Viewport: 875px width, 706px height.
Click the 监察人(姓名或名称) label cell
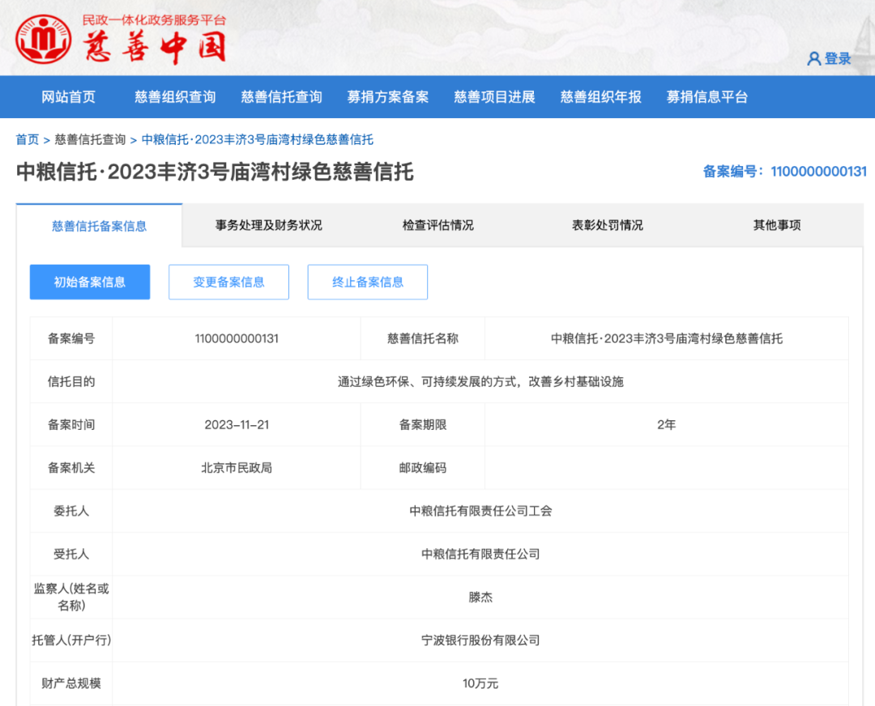tap(71, 598)
